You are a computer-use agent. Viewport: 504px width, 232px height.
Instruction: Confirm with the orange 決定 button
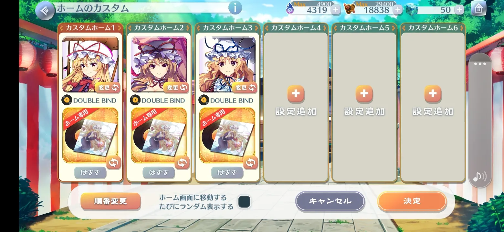click(x=412, y=201)
